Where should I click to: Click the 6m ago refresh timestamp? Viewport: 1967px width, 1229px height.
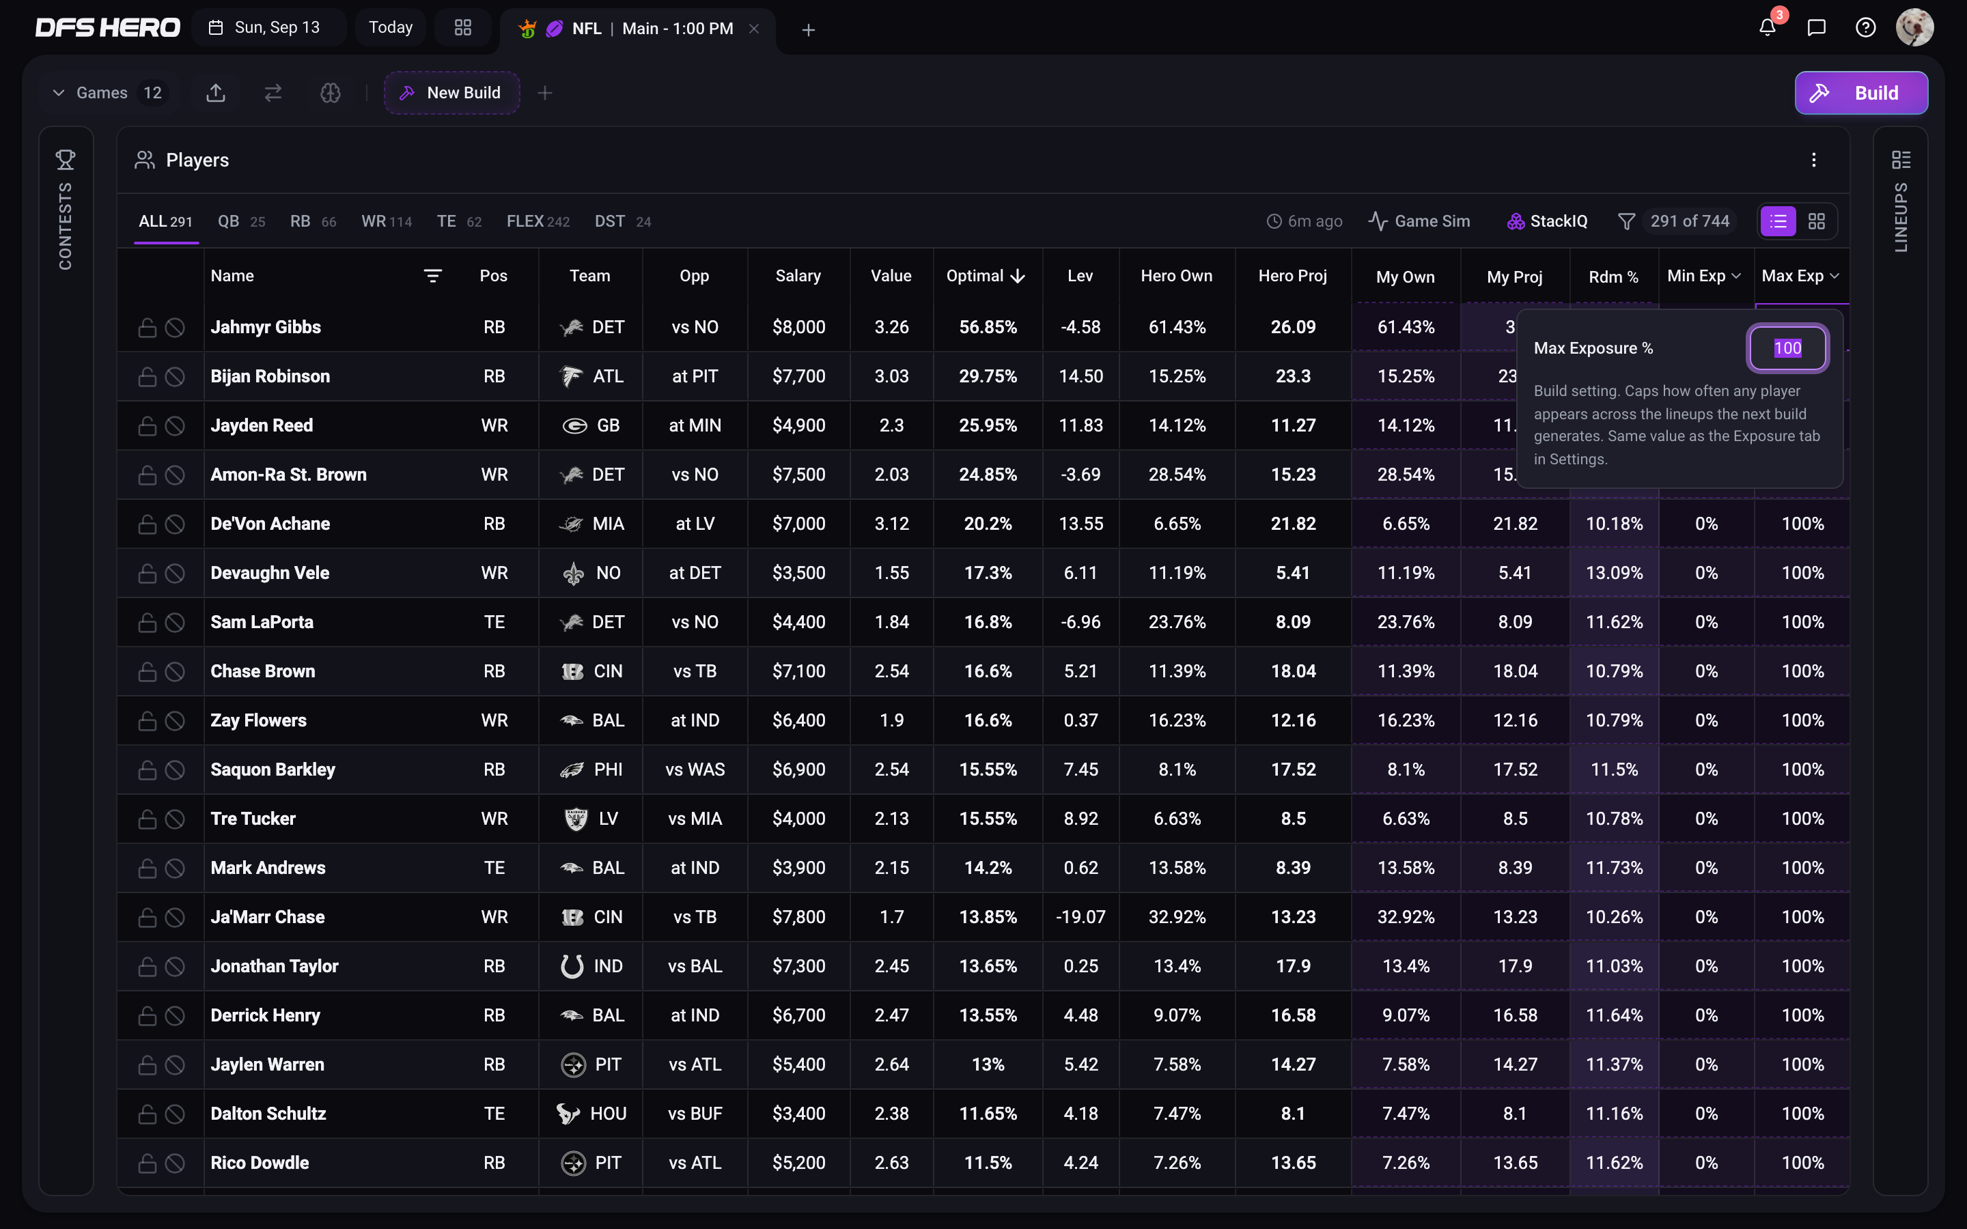point(1305,221)
